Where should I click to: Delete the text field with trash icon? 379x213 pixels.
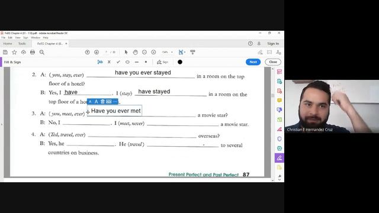coord(102,102)
